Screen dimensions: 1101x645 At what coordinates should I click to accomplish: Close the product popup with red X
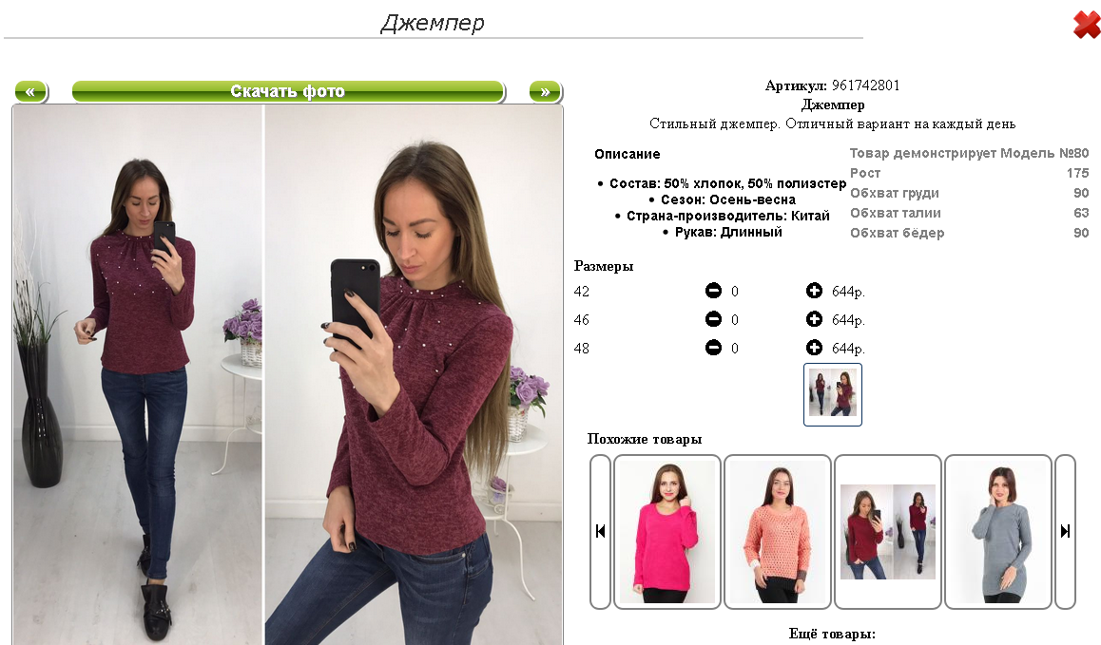tap(1087, 25)
